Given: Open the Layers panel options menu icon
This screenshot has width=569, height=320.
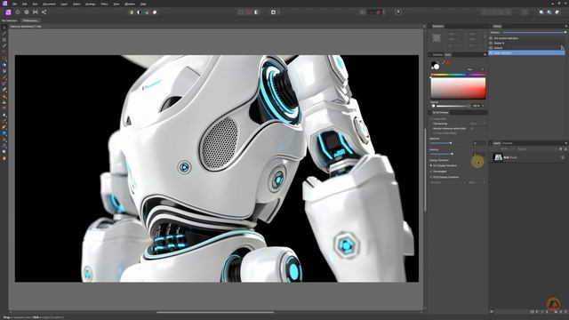Looking at the screenshot, I should coord(565,143).
